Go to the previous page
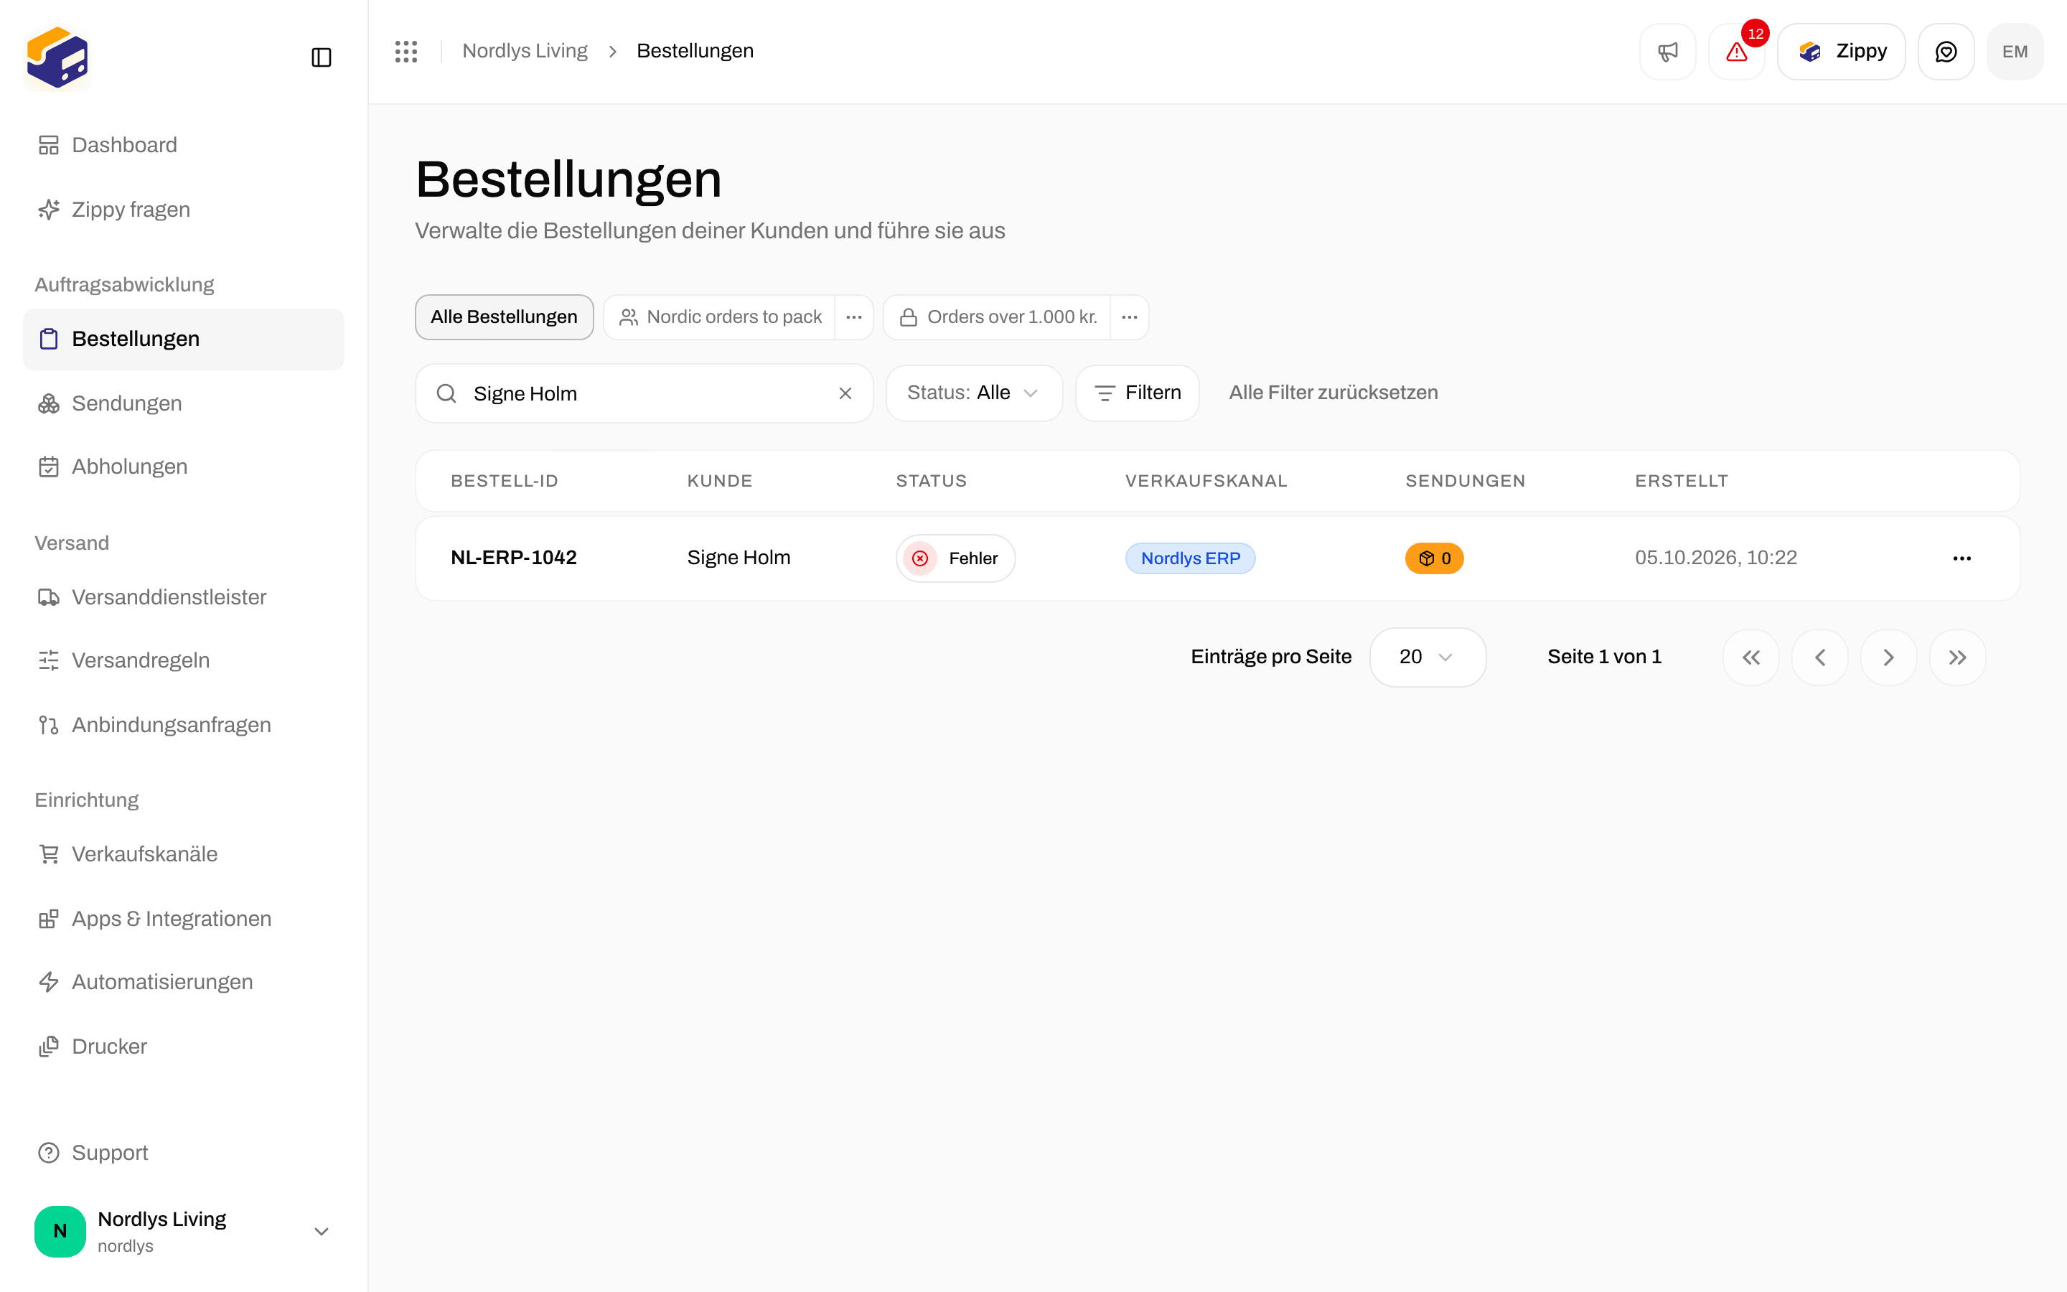 click(x=1820, y=657)
